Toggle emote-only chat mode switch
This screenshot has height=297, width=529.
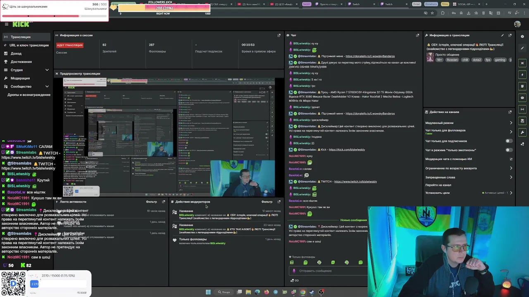[x=509, y=150]
